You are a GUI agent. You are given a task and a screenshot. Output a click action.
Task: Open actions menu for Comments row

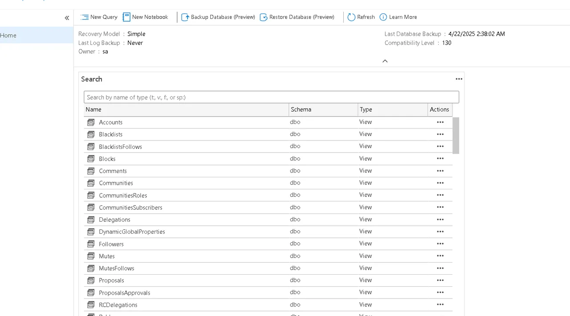coord(440,171)
